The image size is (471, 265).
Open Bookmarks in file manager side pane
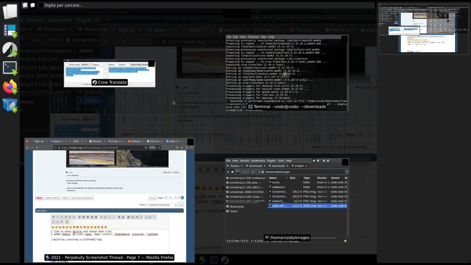pyautogui.click(x=237, y=206)
